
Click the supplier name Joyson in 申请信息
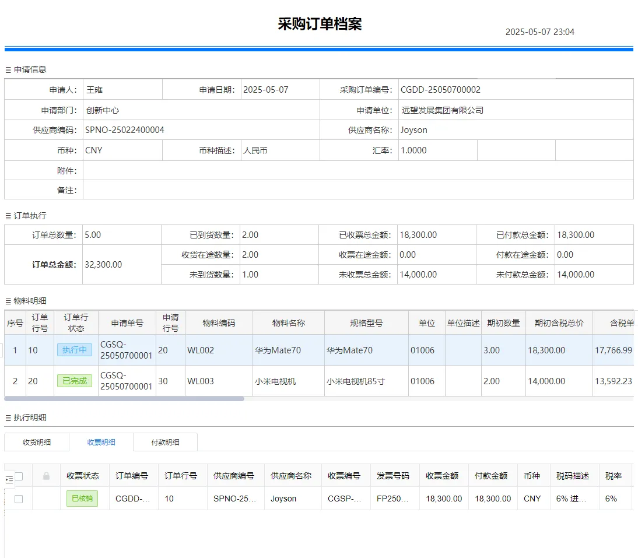click(x=414, y=130)
